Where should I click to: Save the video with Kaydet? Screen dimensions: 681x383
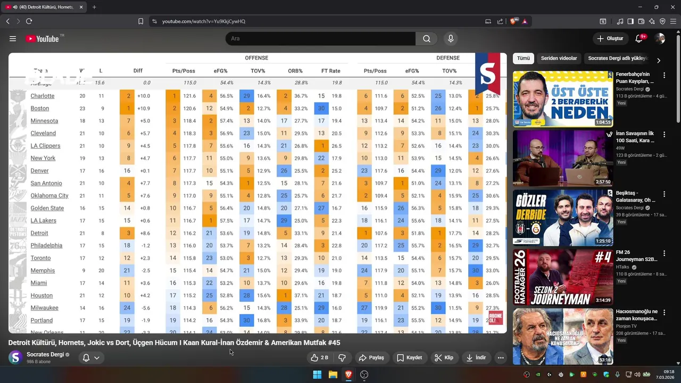click(409, 357)
